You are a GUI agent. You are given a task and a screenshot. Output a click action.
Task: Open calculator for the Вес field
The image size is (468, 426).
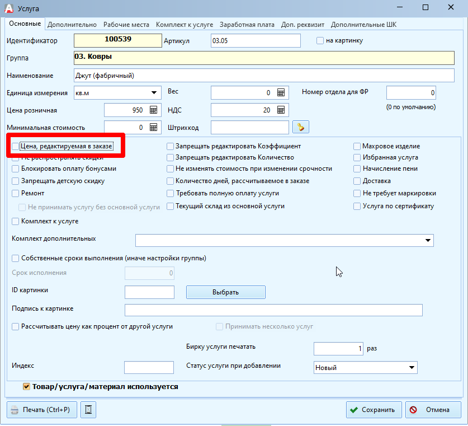pyautogui.click(x=281, y=92)
